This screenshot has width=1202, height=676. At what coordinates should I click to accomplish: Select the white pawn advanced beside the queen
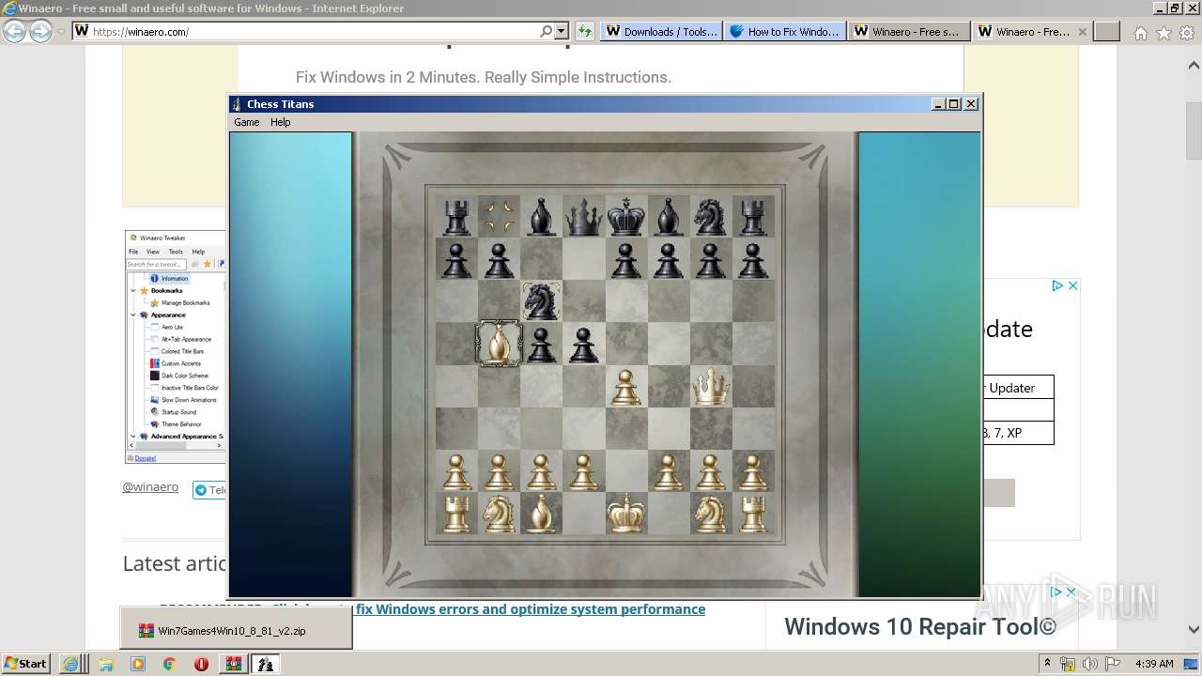(626, 386)
